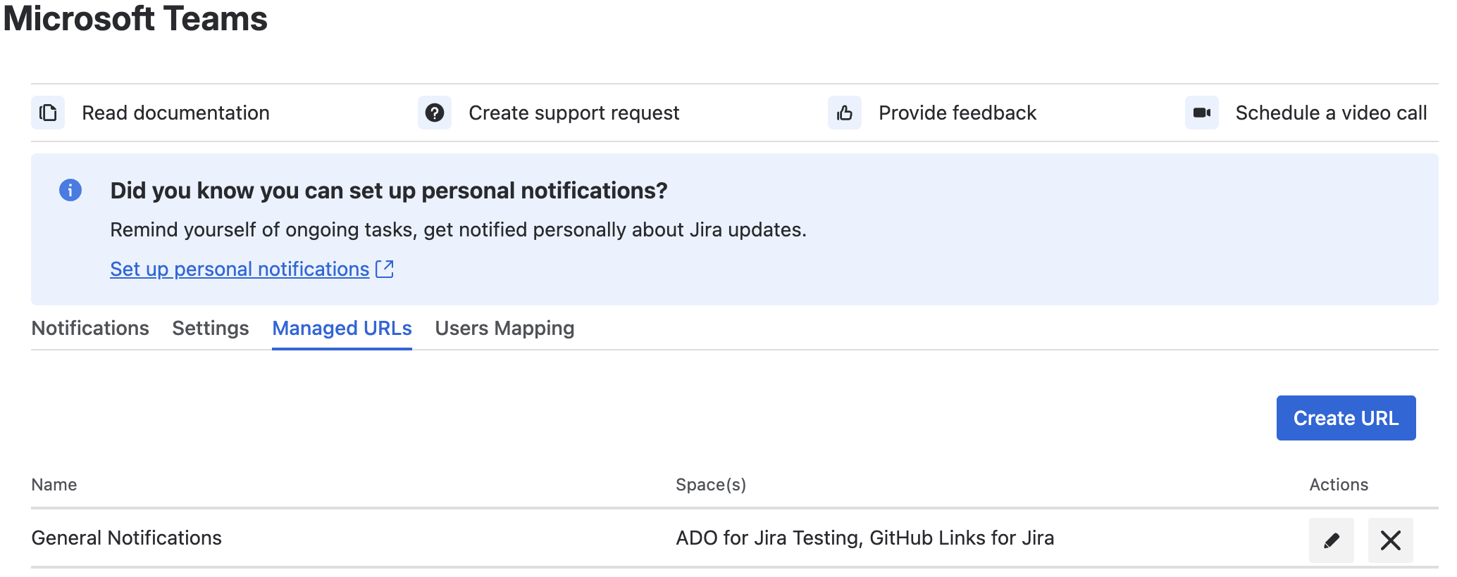This screenshot has width=1457, height=577.
Task: Choose Schedule a video call
Action: pos(1332,113)
